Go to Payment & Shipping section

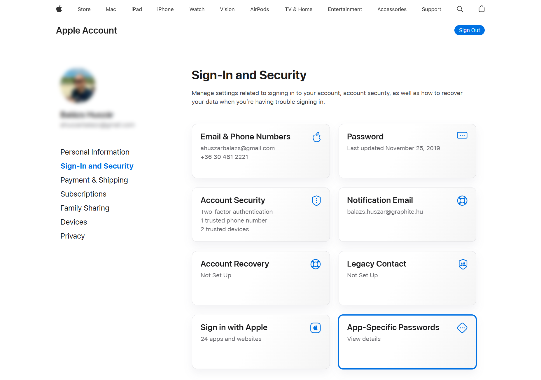(94, 180)
